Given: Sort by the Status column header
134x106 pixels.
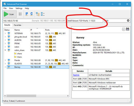Looking at the screenshot, I should [7, 30].
